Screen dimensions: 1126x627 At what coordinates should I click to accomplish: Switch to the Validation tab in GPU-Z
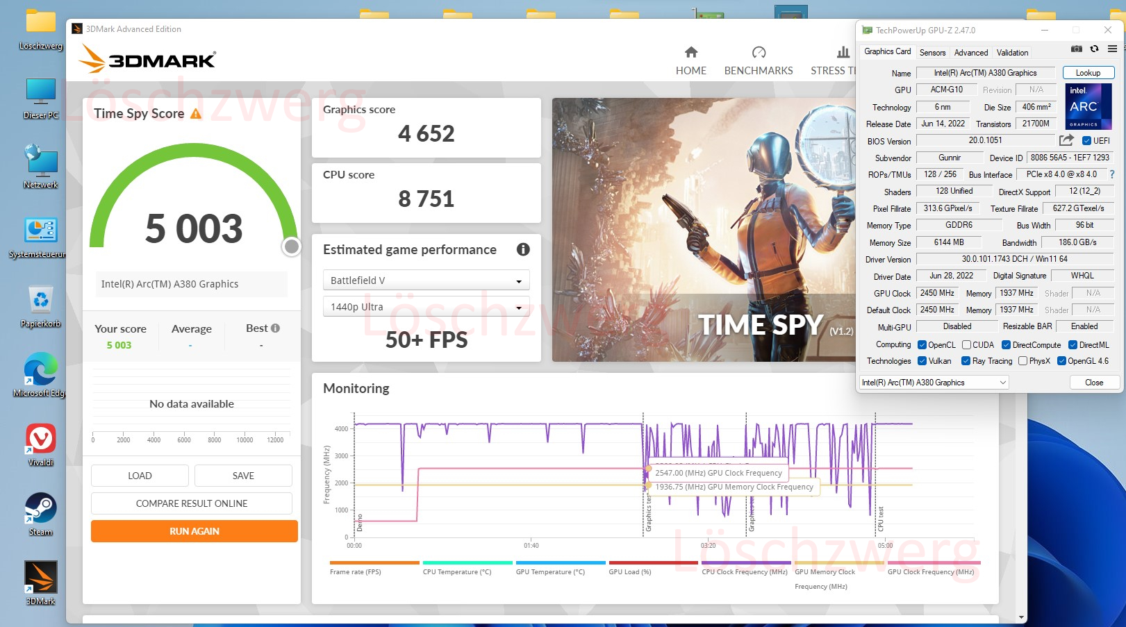tap(1012, 53)
